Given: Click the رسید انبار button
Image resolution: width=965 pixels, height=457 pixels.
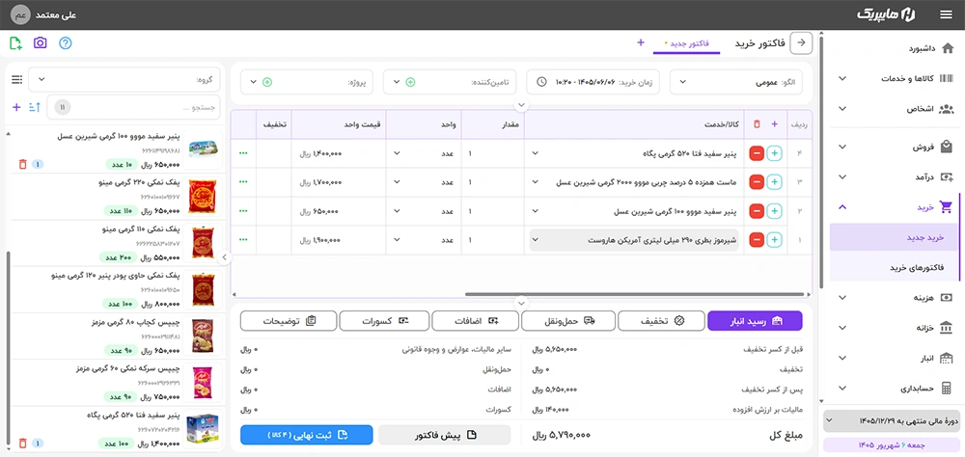Looking at the screenshot, I should point(756,320).
